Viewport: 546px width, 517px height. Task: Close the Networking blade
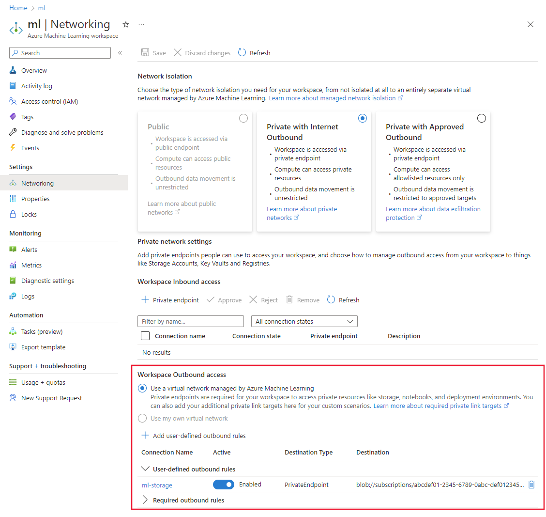point(531,24)
